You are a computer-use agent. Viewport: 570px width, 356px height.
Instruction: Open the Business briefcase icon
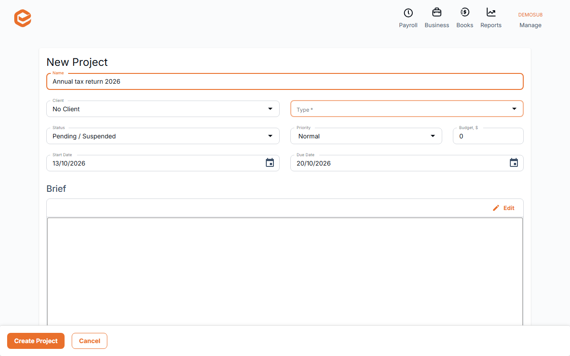coord(437,12)
